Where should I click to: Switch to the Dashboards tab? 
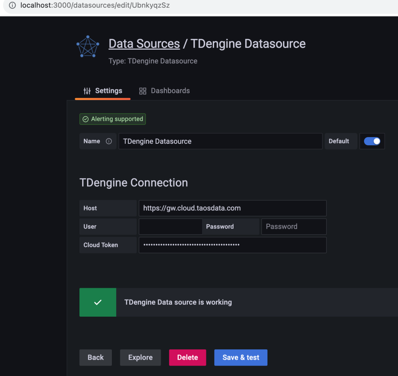pos(170,91)
